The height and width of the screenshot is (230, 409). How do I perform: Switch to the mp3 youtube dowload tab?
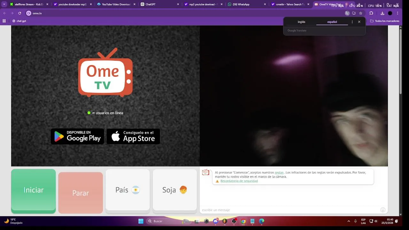[203, 4]
